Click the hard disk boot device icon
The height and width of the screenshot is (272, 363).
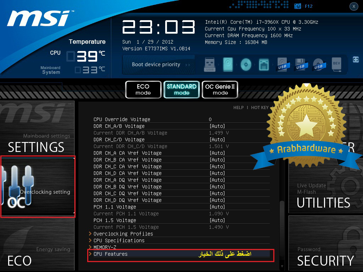[228, 64]
